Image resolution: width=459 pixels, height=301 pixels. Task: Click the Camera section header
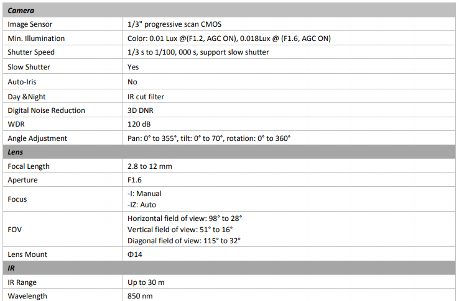pyautogui.click(x=229, y=10)
